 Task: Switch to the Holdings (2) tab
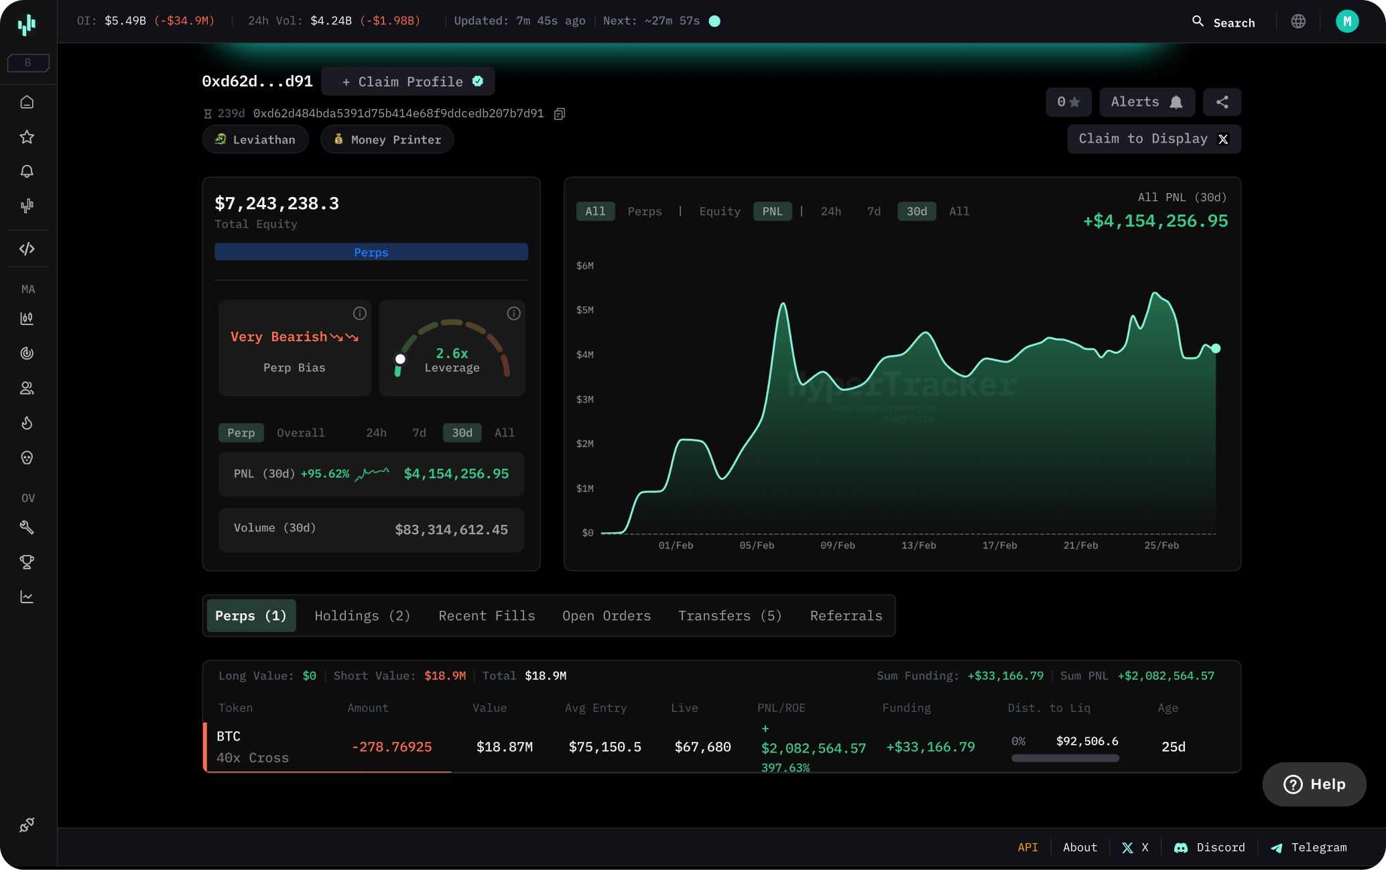[x=362, y=615]
